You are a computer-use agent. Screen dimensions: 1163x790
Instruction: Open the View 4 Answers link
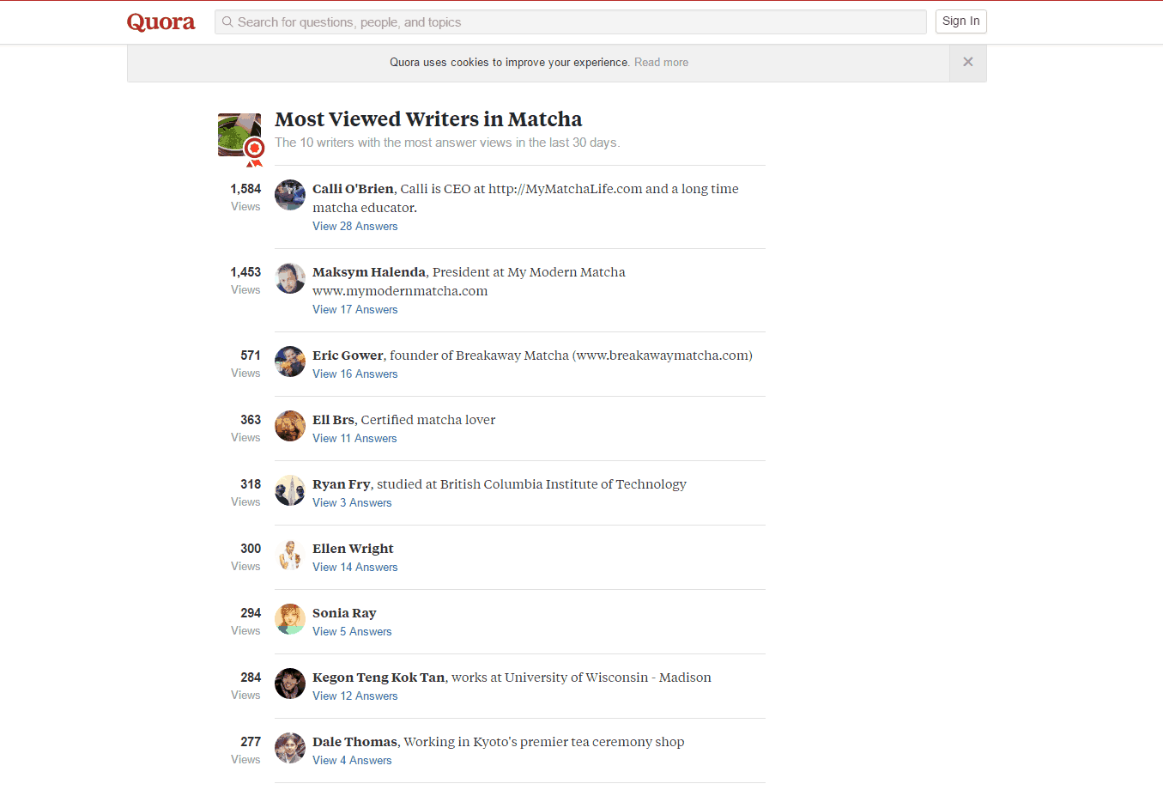click(352, 761)
